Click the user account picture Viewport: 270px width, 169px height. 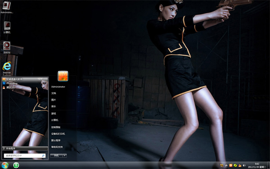[x=63, y=76]
